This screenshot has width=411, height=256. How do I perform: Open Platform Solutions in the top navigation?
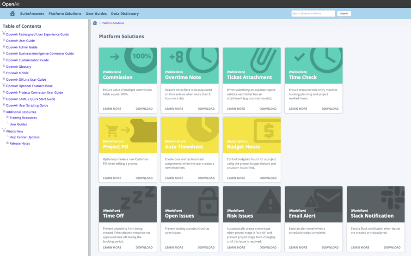click(x=65, y=13)
